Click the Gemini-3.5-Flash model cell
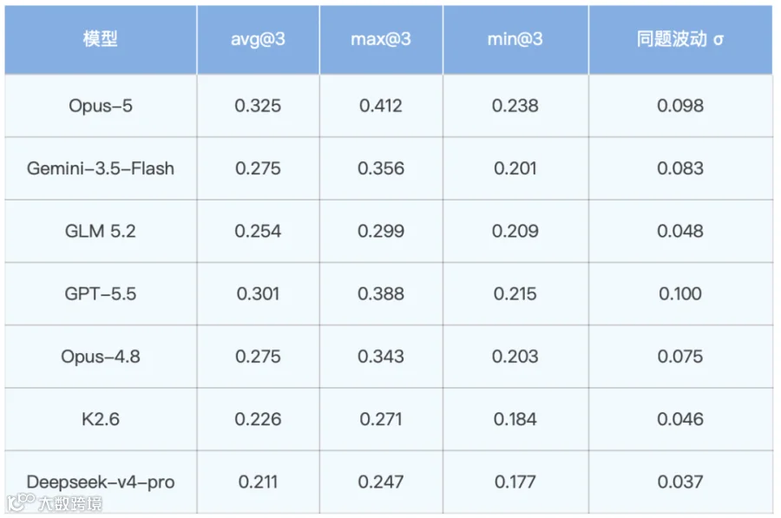 point(100,168)
